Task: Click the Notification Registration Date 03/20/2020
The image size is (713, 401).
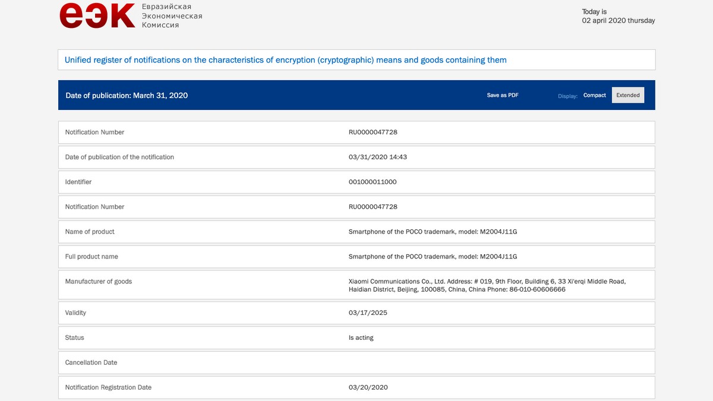Action: (x=368, y=387)
